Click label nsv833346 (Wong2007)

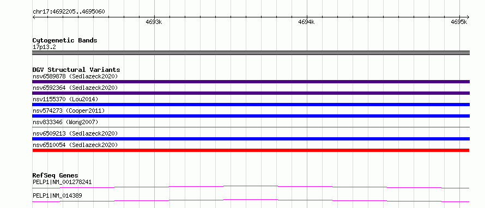[65, 122]
